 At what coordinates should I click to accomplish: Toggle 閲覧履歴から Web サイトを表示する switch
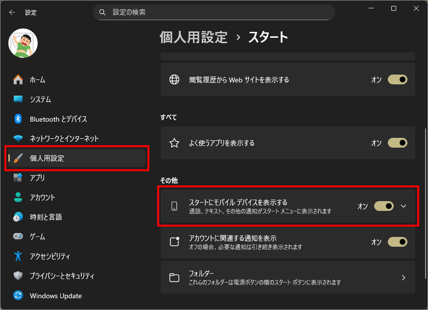coord(397,79)
